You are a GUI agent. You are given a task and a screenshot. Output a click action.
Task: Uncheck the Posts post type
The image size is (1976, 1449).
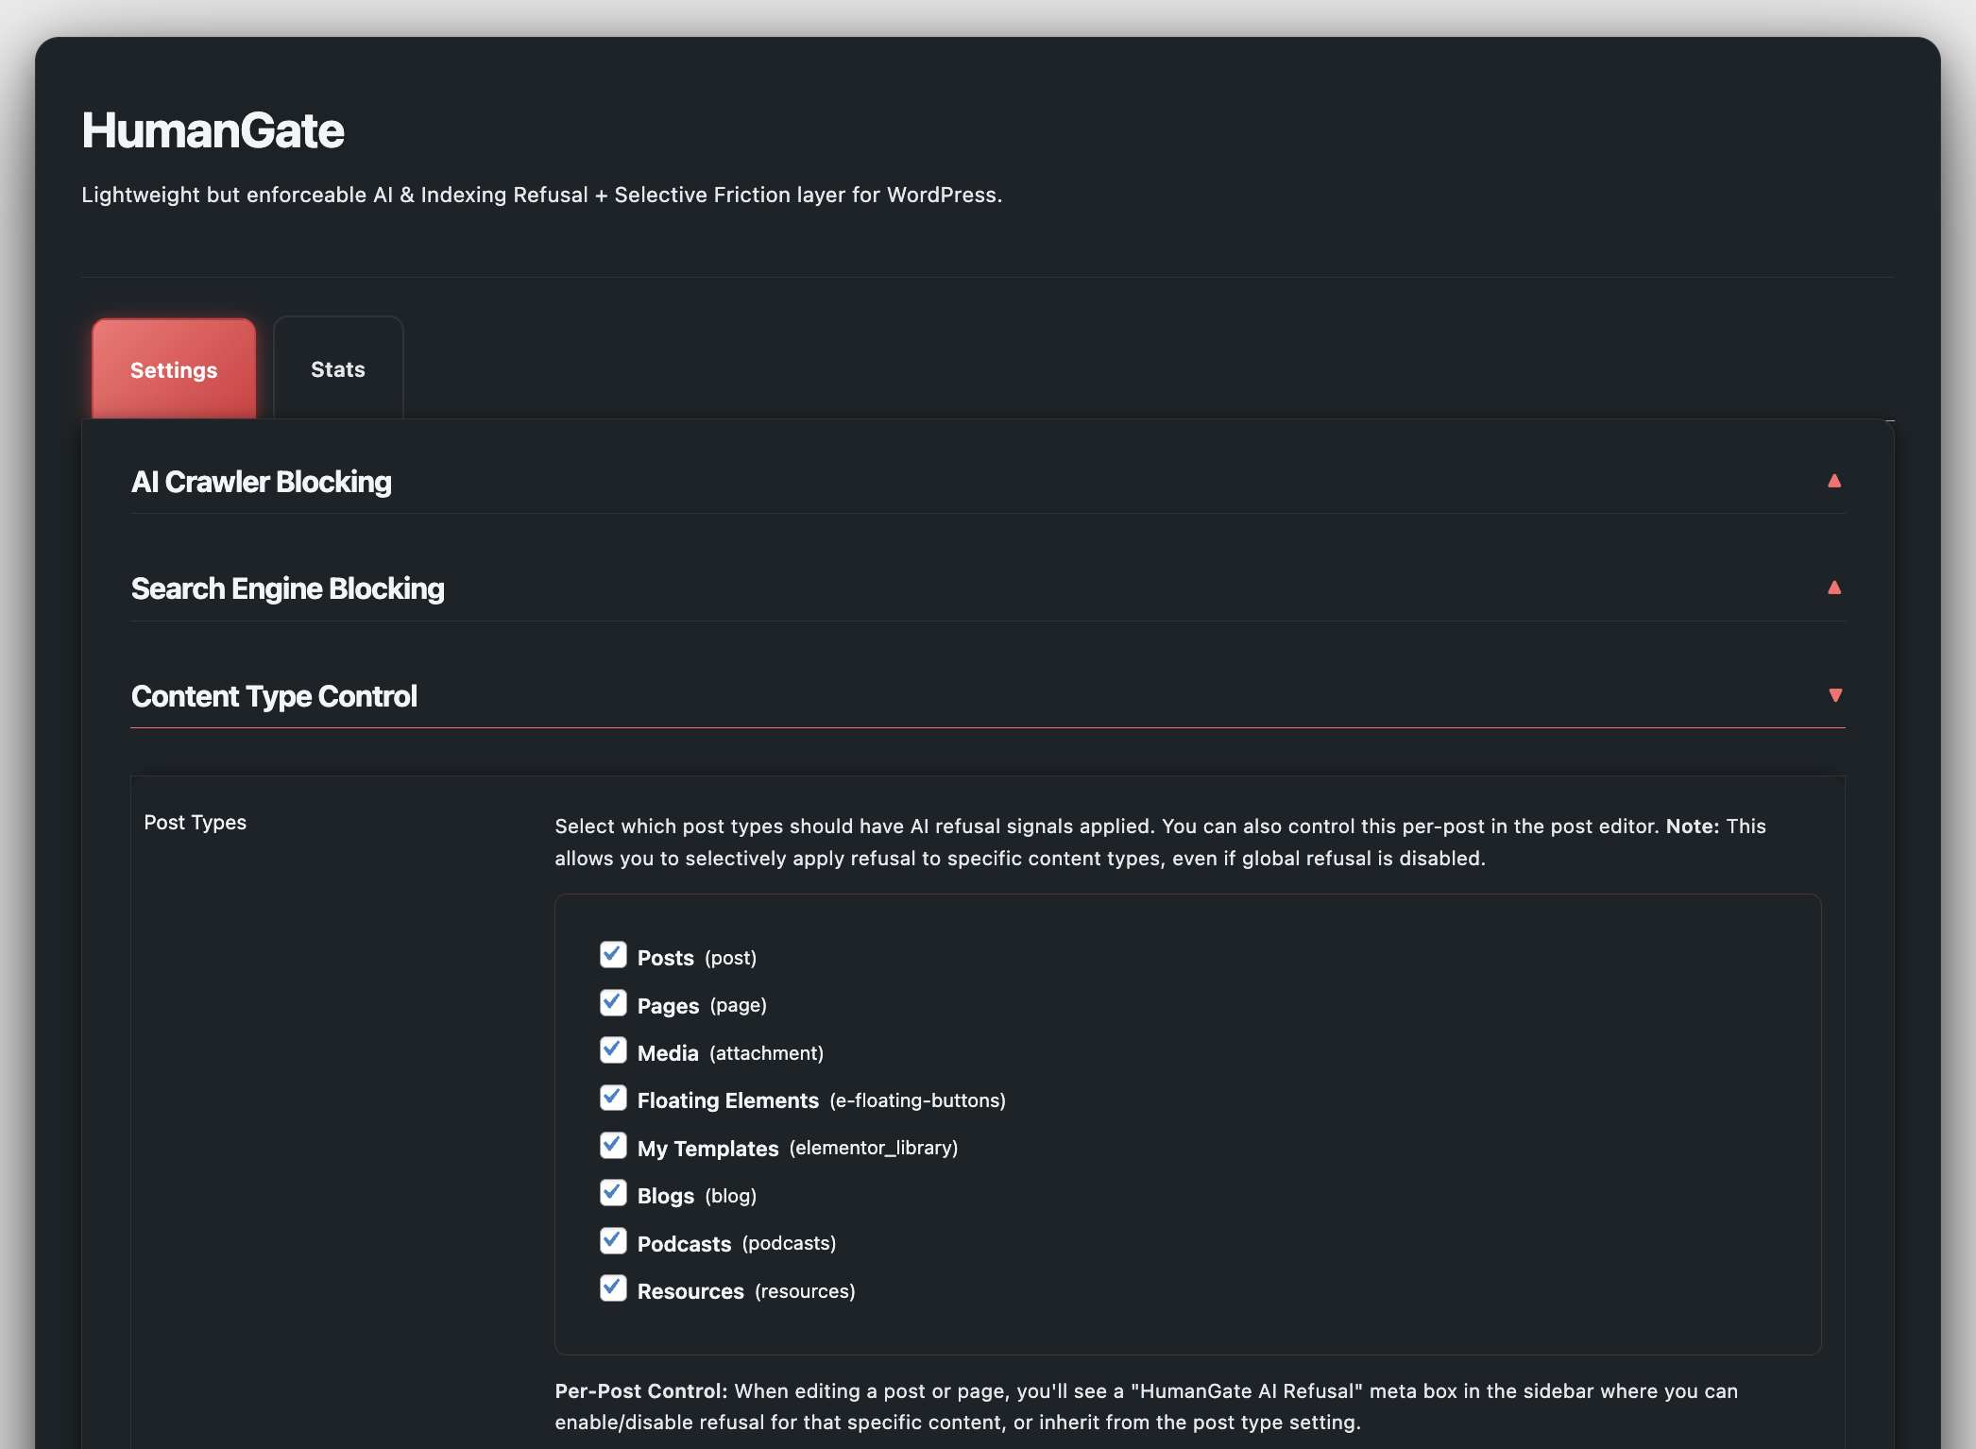pyautogui.click(x=613, y=955)
